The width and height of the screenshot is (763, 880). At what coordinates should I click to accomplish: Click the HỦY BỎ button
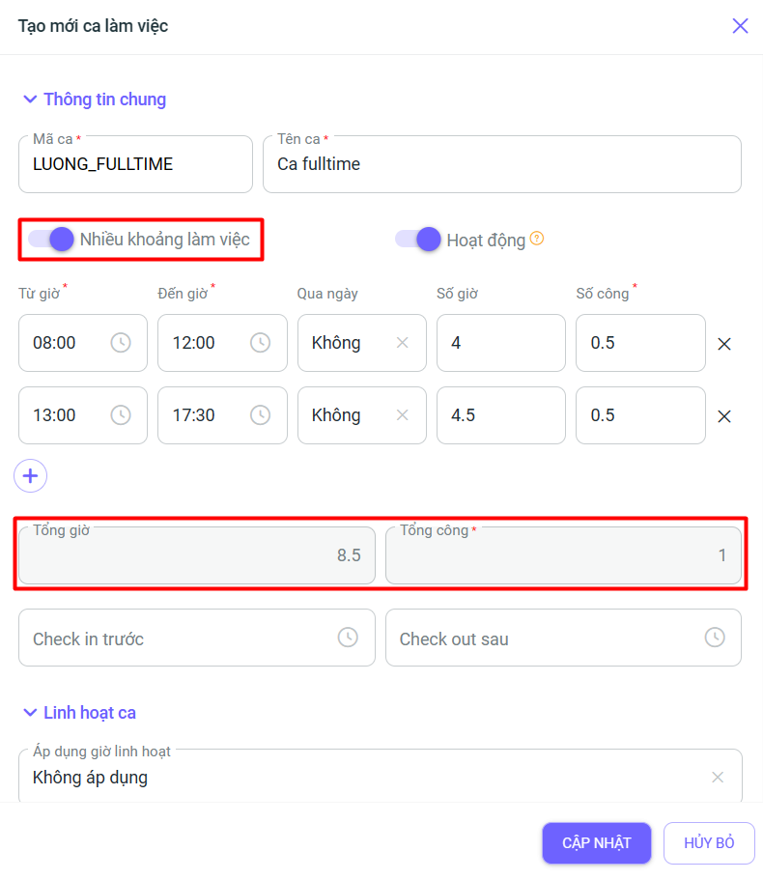pyautogui.click(x=709, y=843)
